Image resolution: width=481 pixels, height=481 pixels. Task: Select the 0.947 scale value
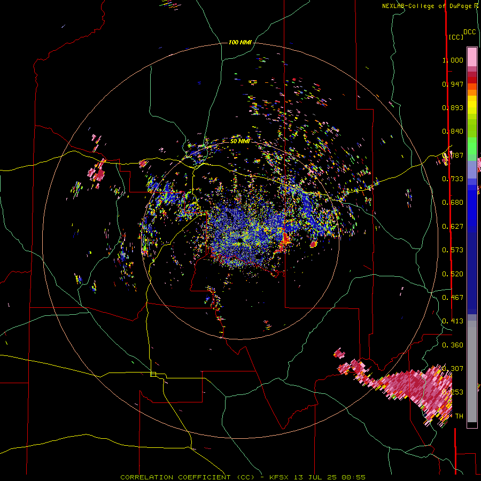pyautogui.click(x=453, y=84)
